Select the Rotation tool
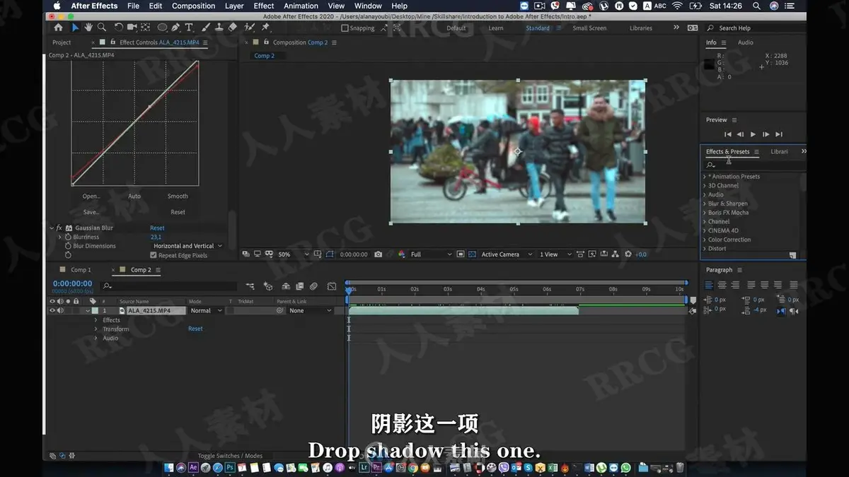The image size is (849, 477). (x=119, y=28)
